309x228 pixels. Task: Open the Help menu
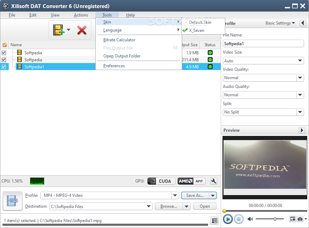pyautogui.click(x=130, y=15)
